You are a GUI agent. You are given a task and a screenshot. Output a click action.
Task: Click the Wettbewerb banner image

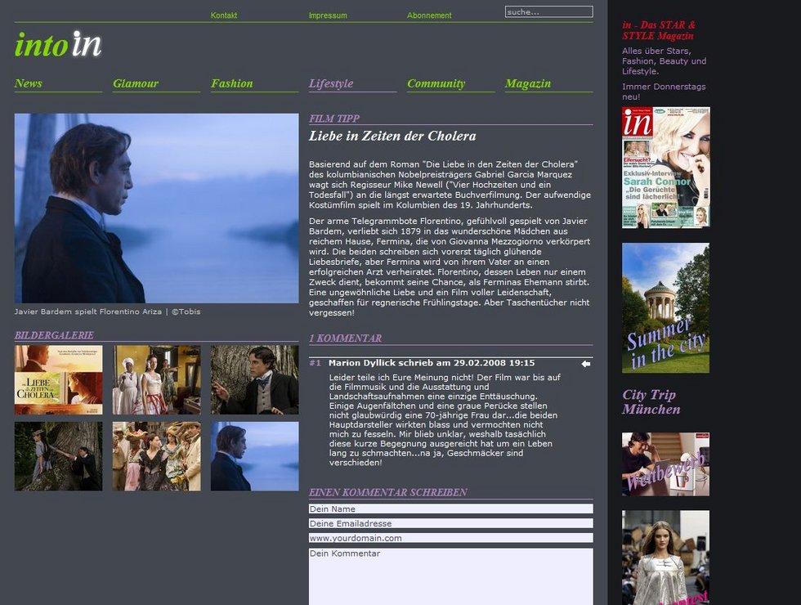pos(665,464)
